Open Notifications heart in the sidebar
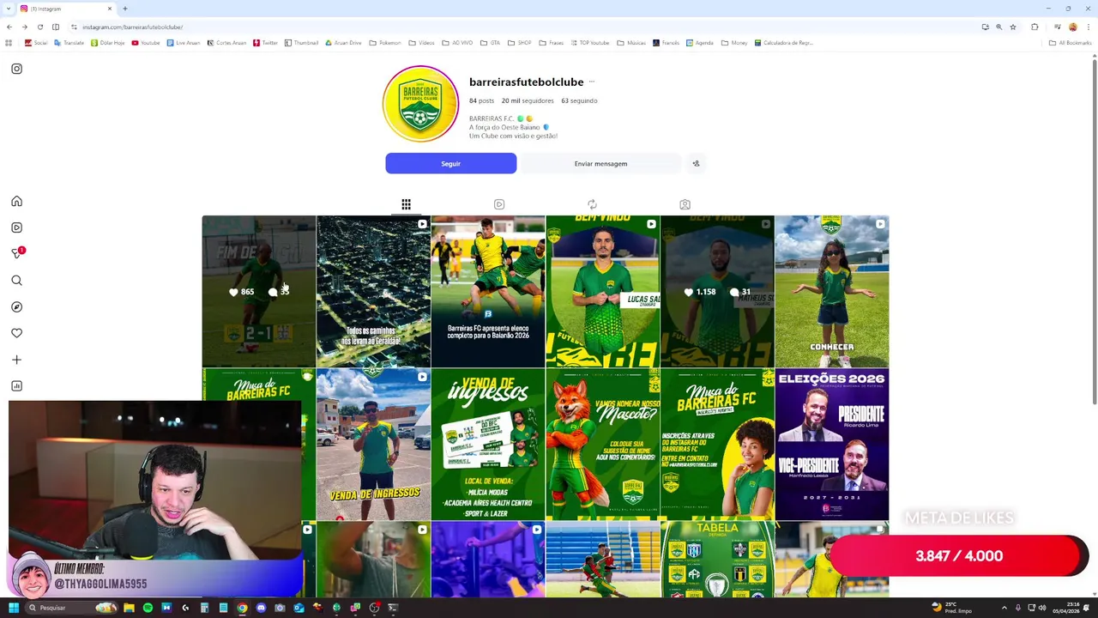 (16, 333)
